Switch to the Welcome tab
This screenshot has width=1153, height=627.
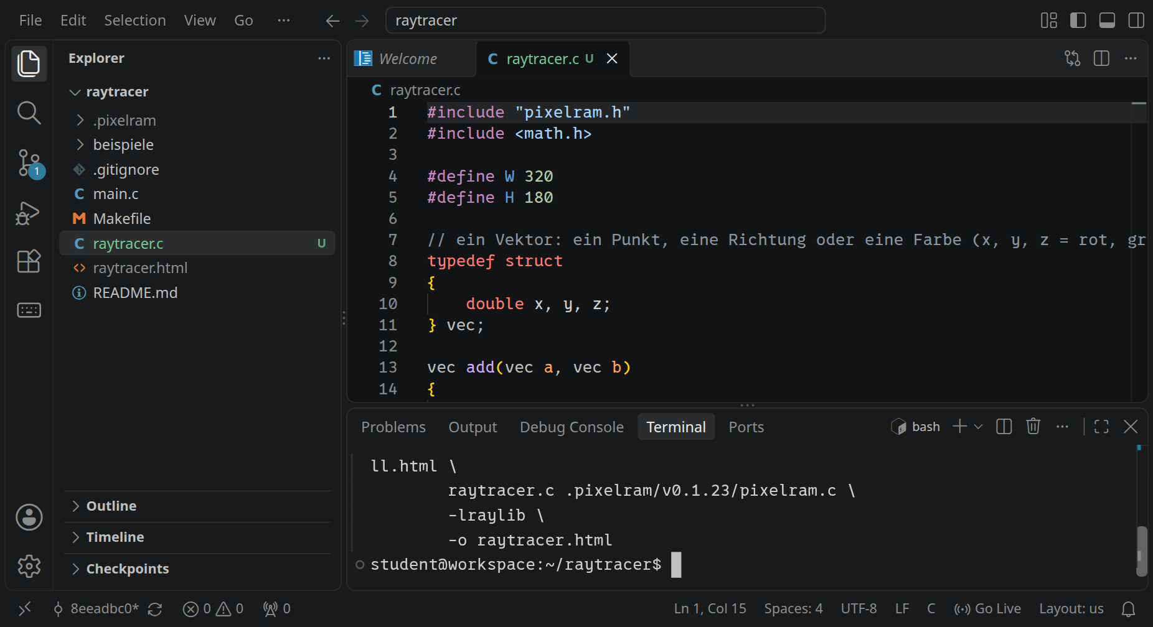pyautogui.click(x=411, y=58)
